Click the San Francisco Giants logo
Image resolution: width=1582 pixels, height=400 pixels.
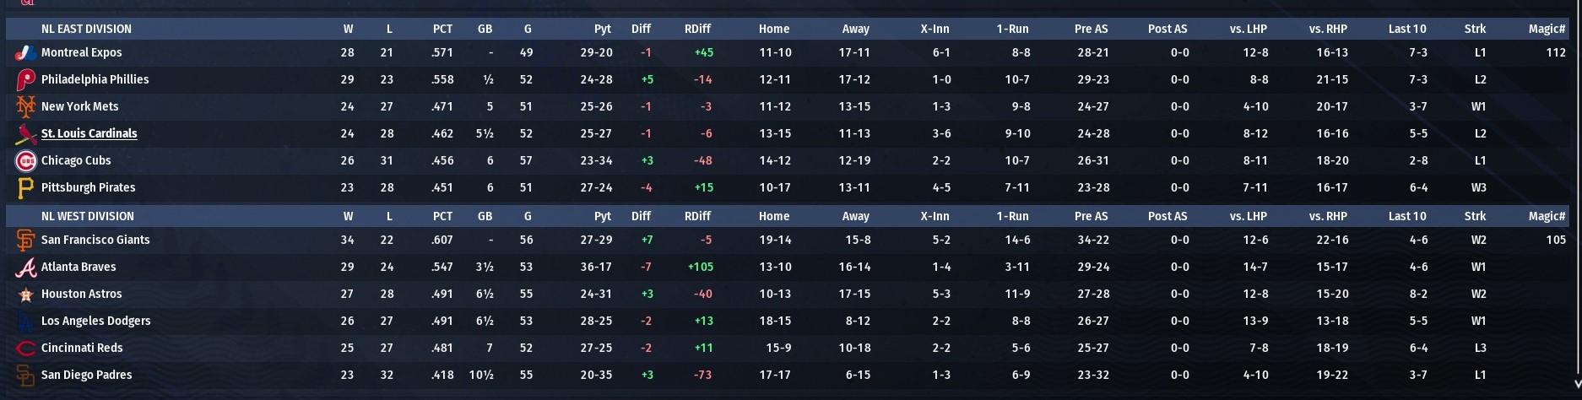click(x=26, y=240)
